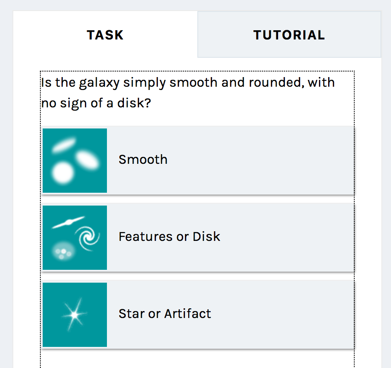Switch to the TUTORIAL tab
This screenshot has height=368, width=391.
(x=289, y=35)
